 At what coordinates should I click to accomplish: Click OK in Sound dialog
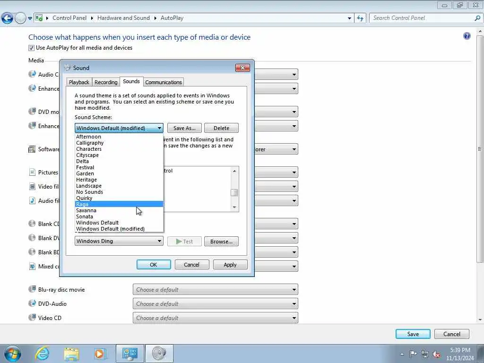tap(154, 265)
